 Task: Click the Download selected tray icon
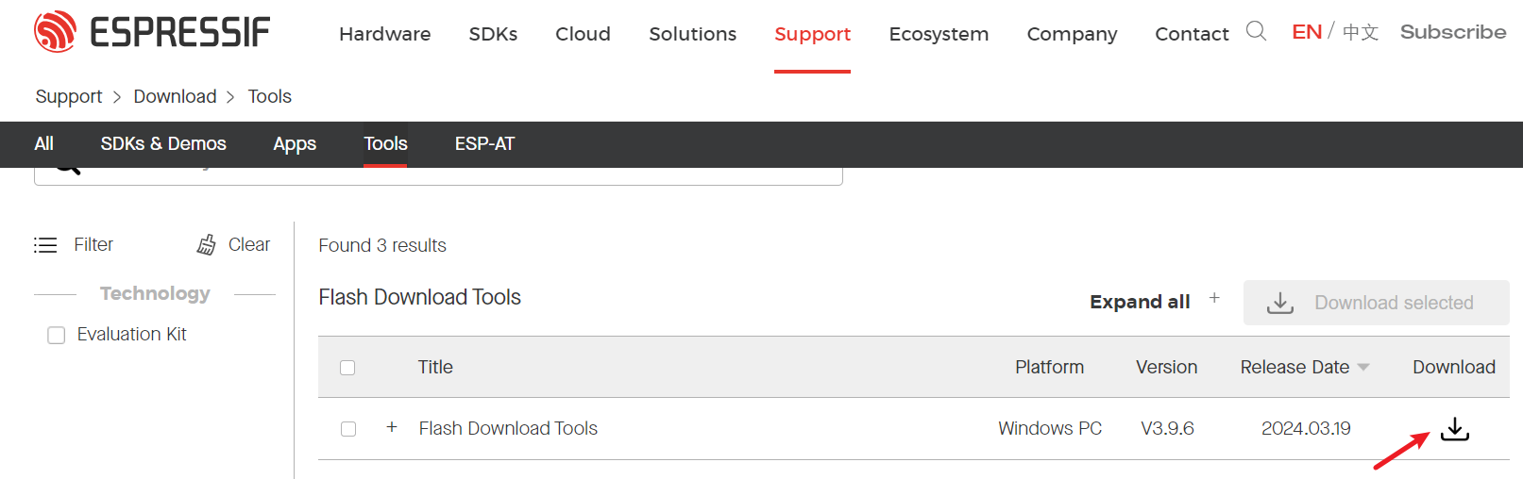(x=1279, y=303)
